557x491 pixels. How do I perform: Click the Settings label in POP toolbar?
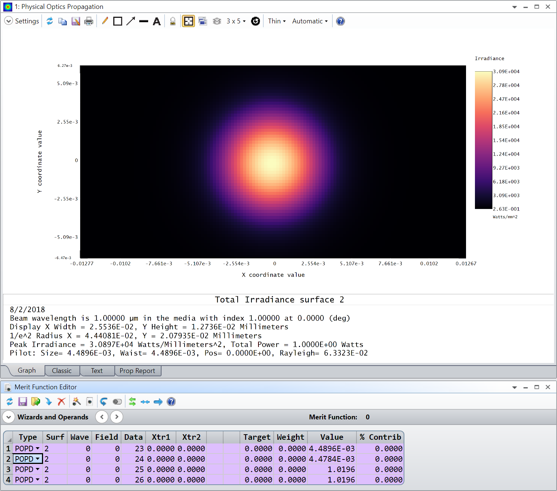27,21
